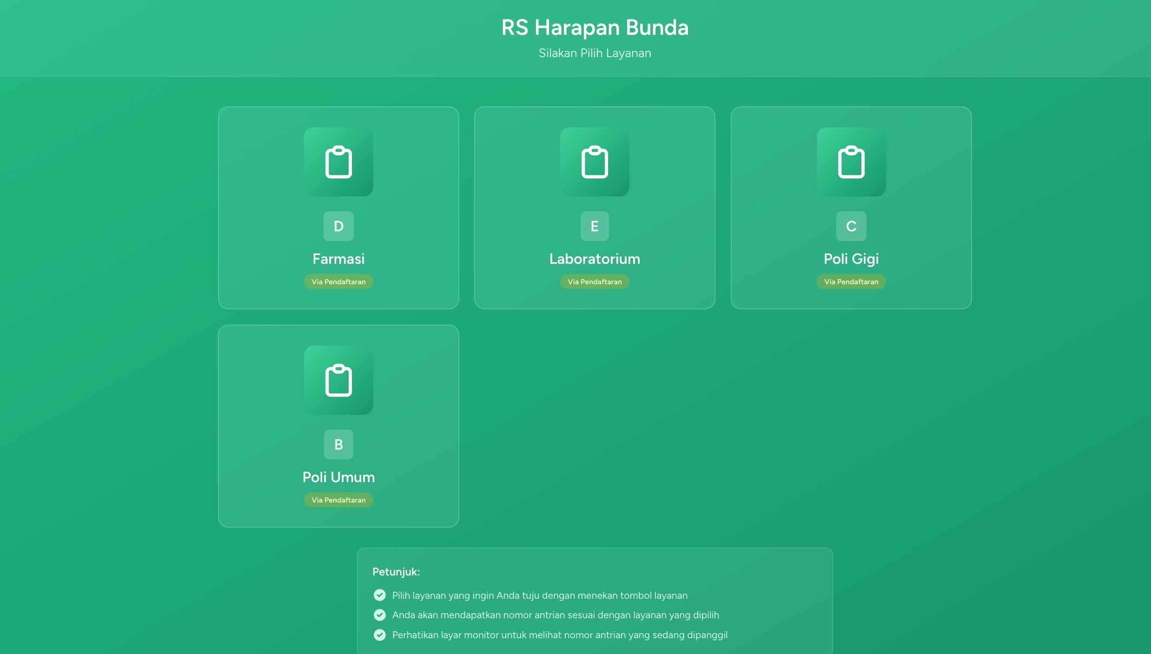Click the RS Harapan Bunda title
This screenshot has height=654, width=1151.
click(x=595, y=27)
